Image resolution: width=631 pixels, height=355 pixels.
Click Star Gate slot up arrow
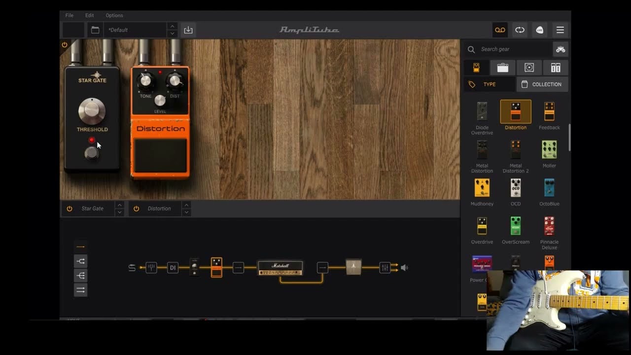pyautogui.click(x=119, y=205)
